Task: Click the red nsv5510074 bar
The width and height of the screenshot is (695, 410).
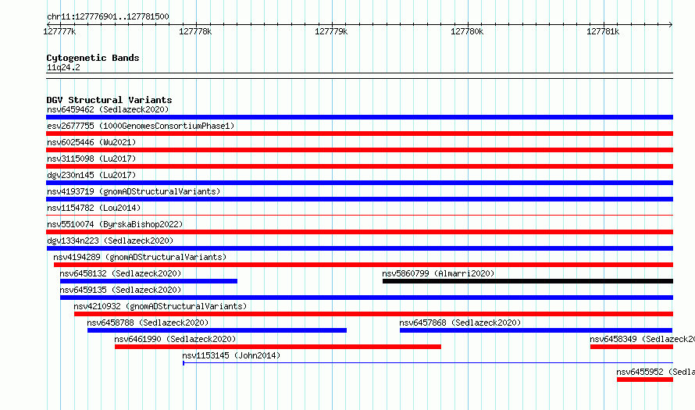Action: (359, 232)
